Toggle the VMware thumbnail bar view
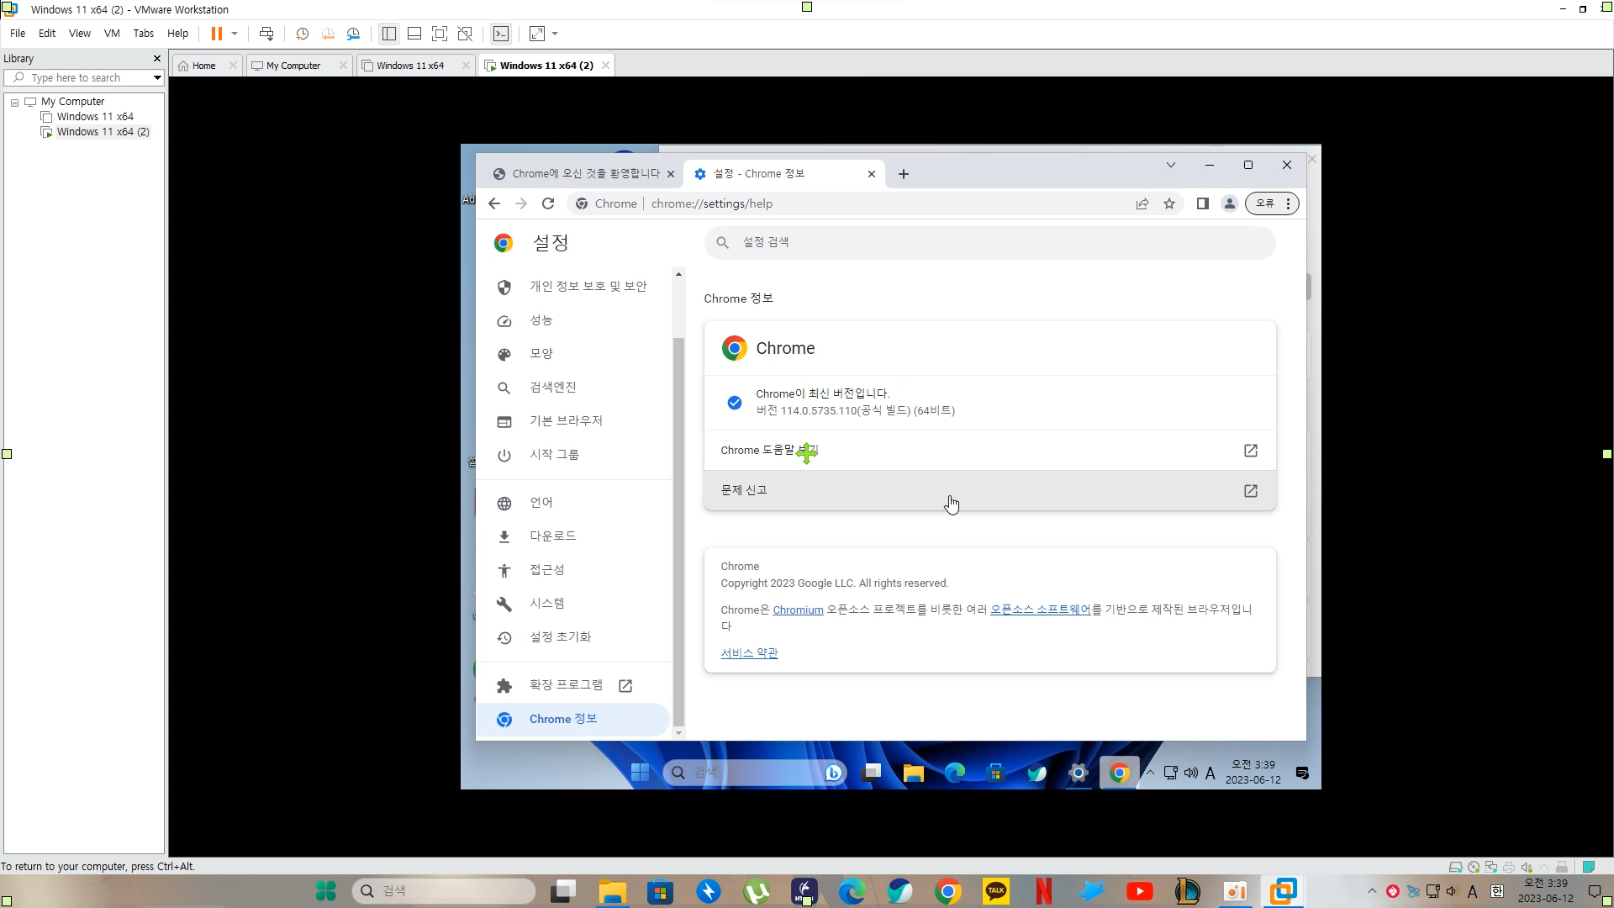 tap(414, 34)
